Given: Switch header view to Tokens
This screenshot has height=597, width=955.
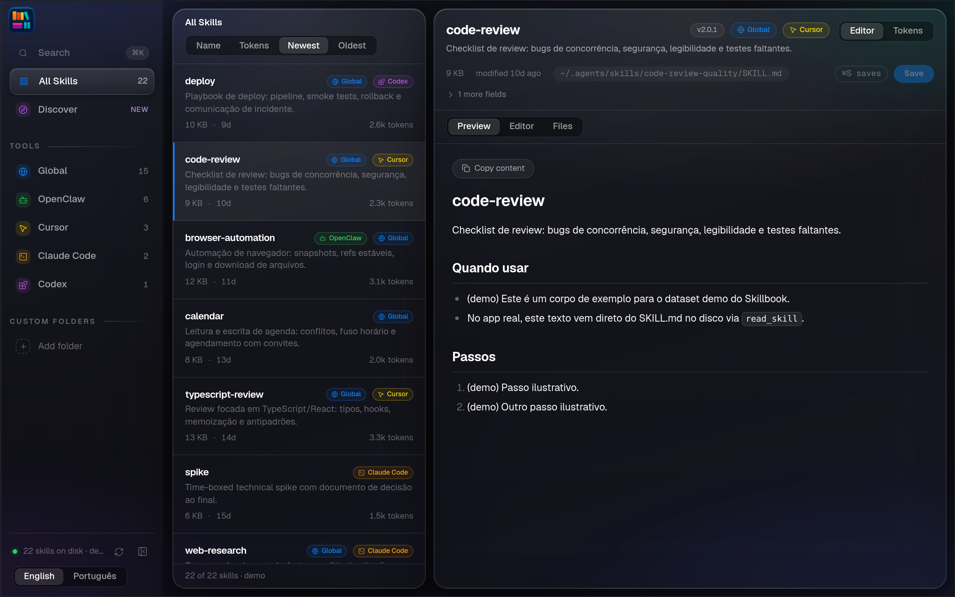Looking at the screenshot, I should tap(908, 31).
